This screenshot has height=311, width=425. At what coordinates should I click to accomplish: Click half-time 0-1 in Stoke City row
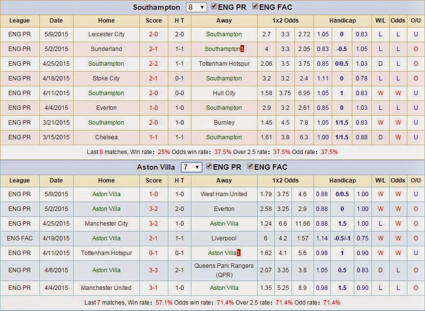click(180, 78)
